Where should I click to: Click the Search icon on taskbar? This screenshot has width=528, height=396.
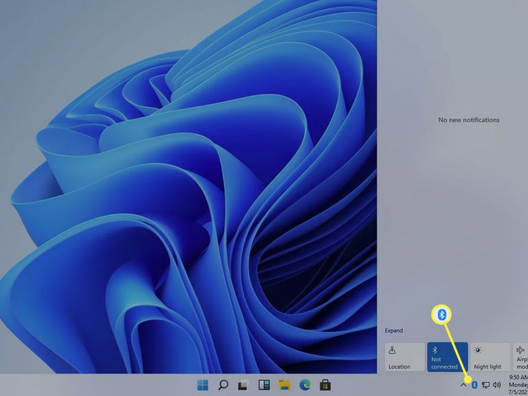click(x=223, y=385)
